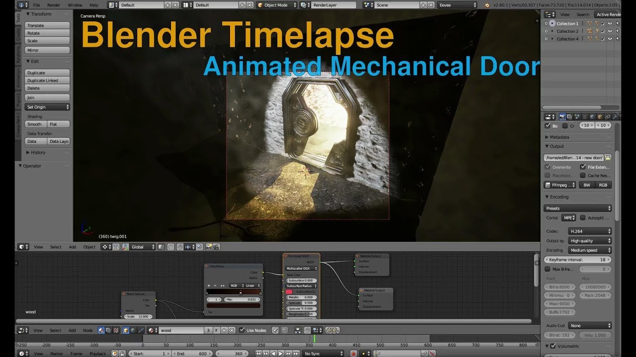Click the Duplicate Linked button
Screen dimensions: 636x357
pyautogui.click(x=47, y=80)
